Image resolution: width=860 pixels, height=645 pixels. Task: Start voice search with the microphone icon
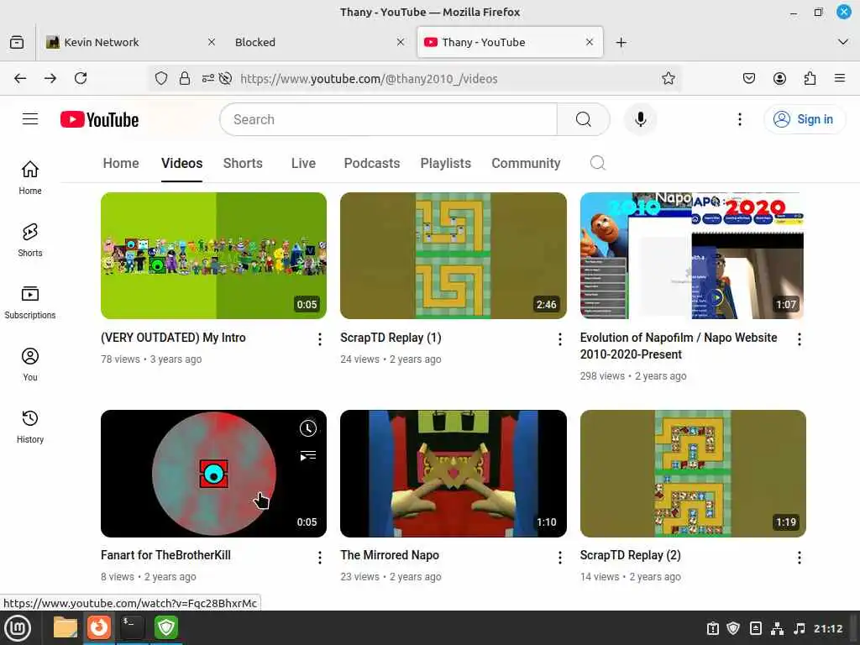click(x=640, y=119)
